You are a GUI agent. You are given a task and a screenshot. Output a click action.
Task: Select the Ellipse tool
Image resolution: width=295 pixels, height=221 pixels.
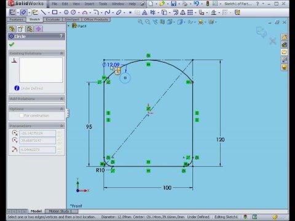point(119,12)
